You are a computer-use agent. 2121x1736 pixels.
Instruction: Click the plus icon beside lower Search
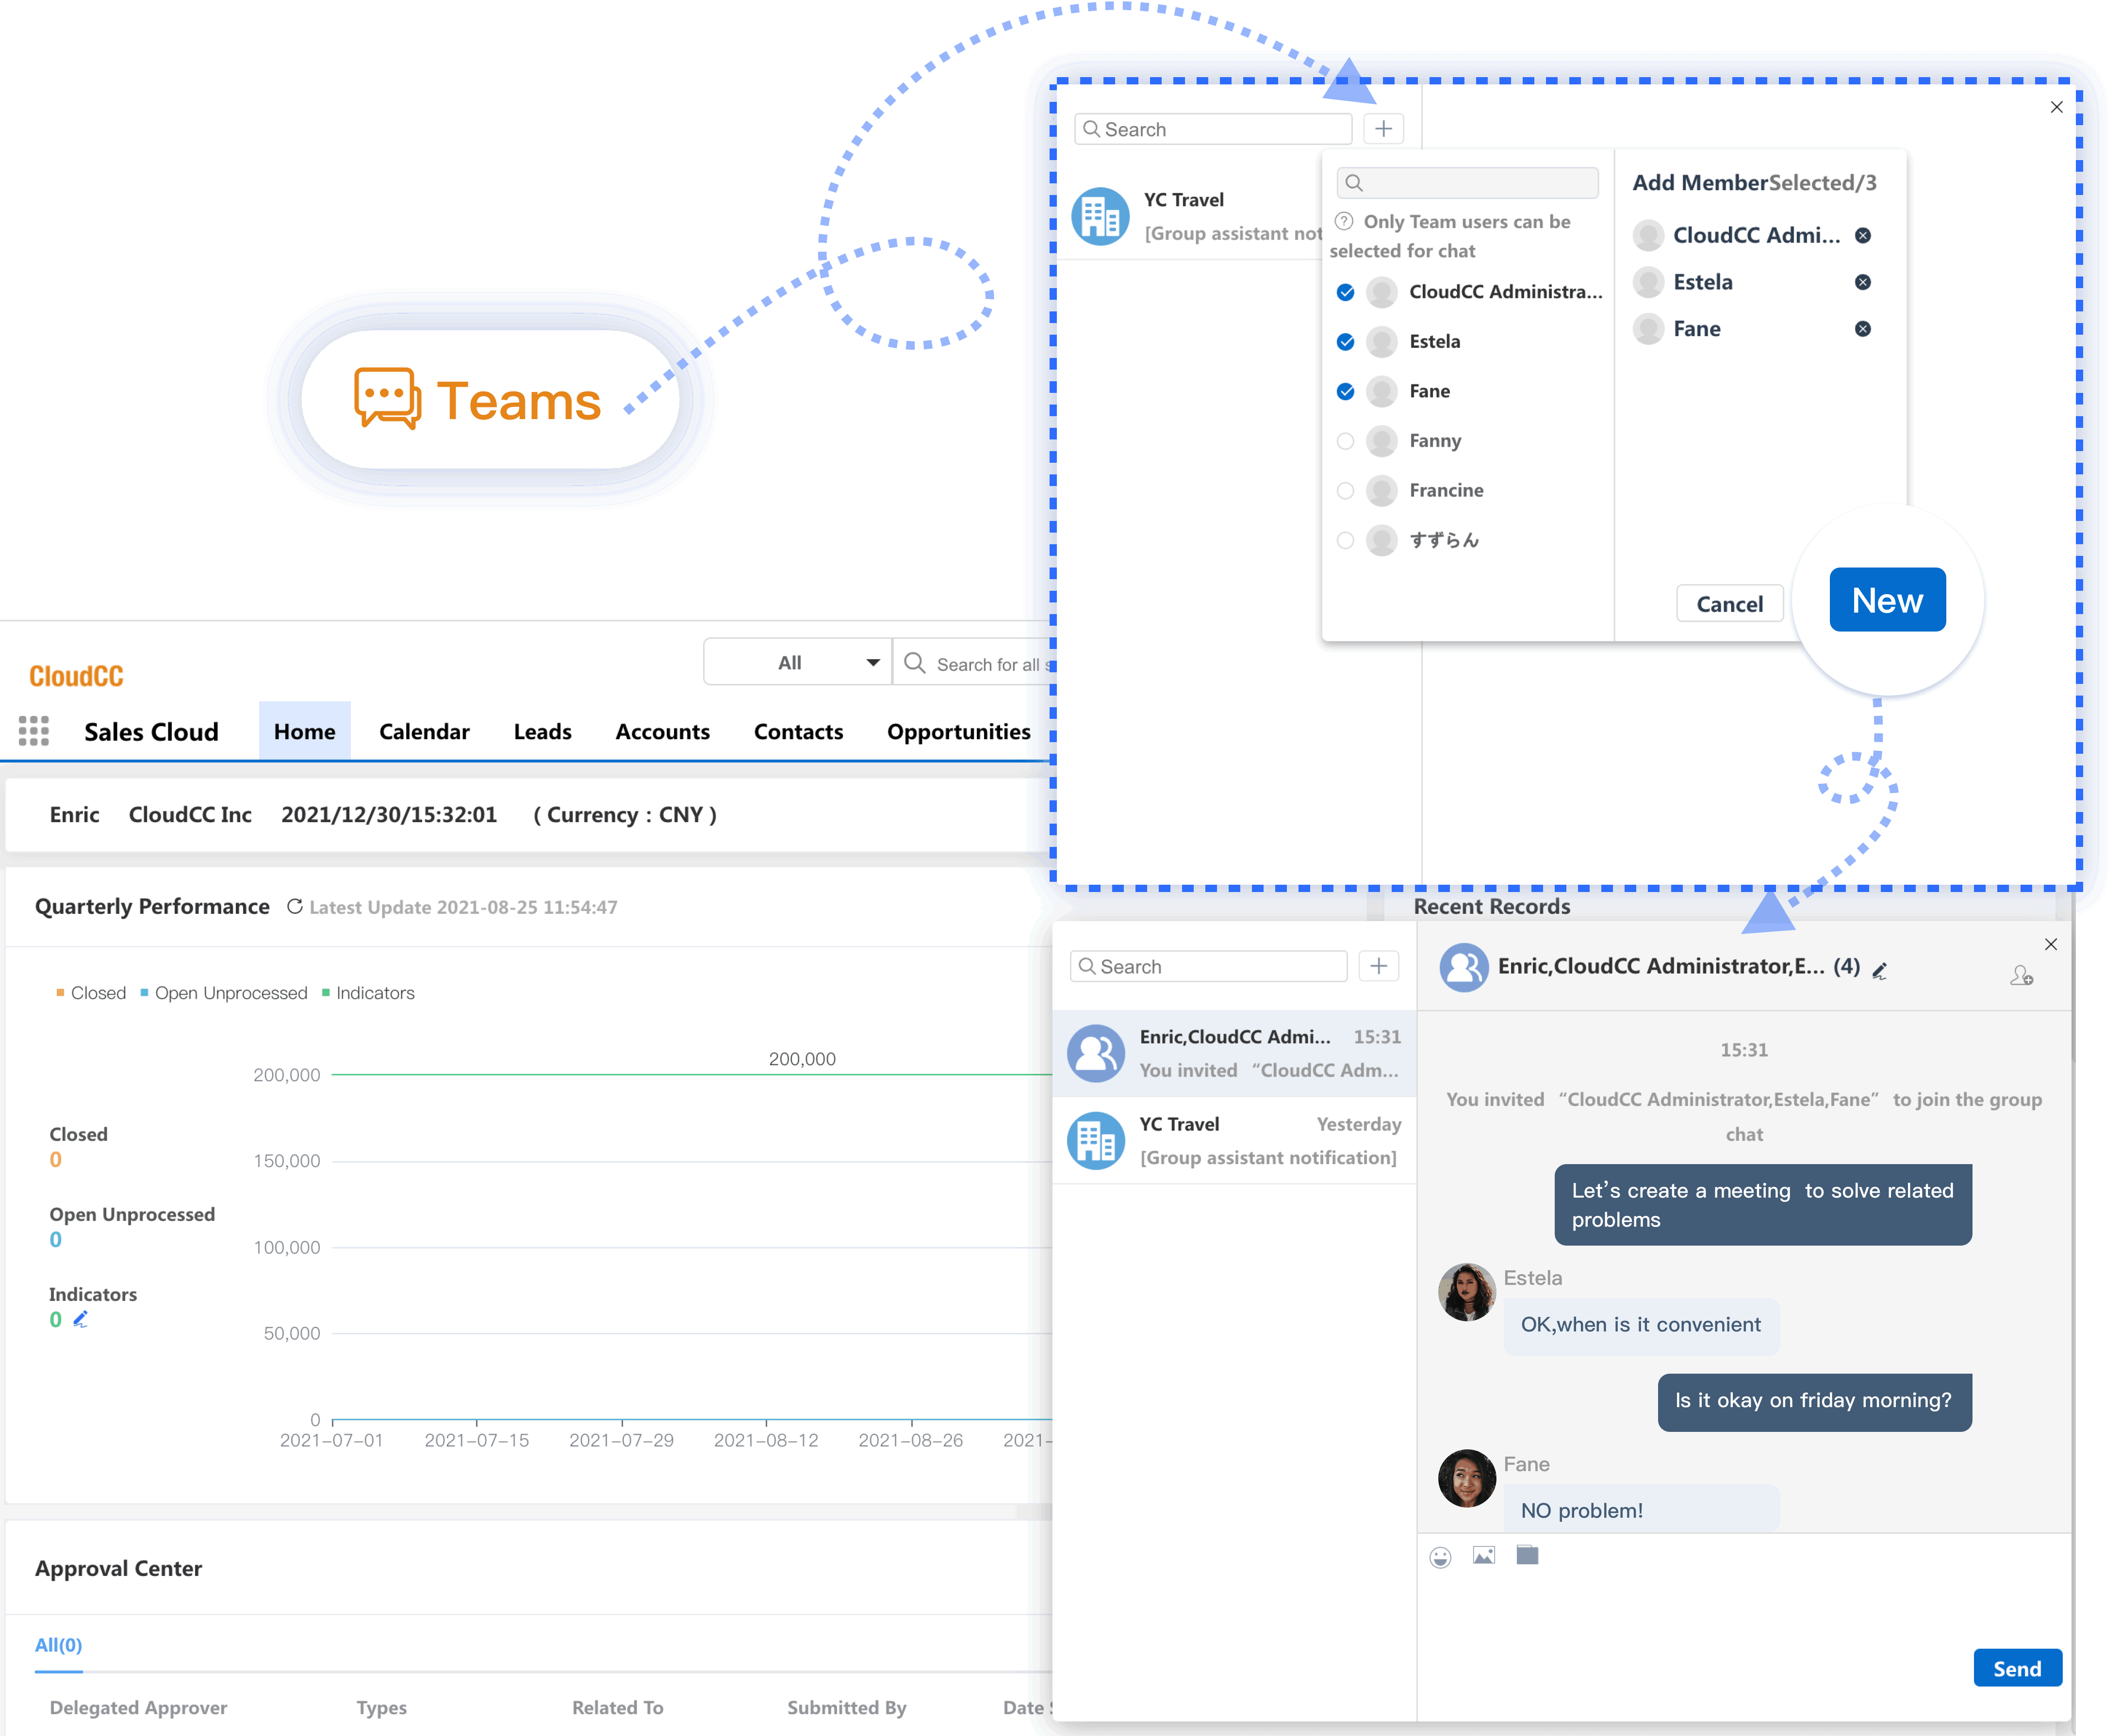(x=1378, y=966)
